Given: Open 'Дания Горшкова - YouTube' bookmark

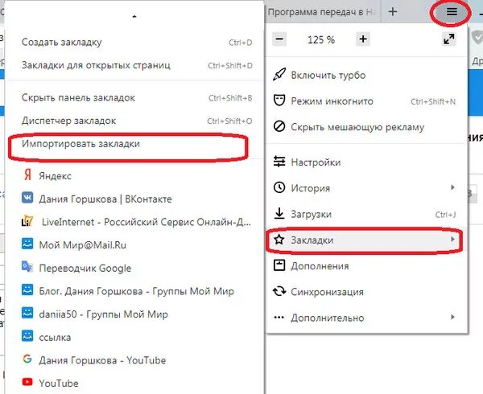Looking at the screenshot, I should (134, 360).
